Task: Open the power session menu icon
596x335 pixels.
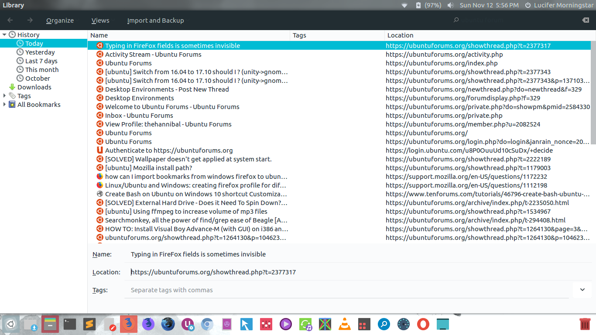Action: (528, 5)
